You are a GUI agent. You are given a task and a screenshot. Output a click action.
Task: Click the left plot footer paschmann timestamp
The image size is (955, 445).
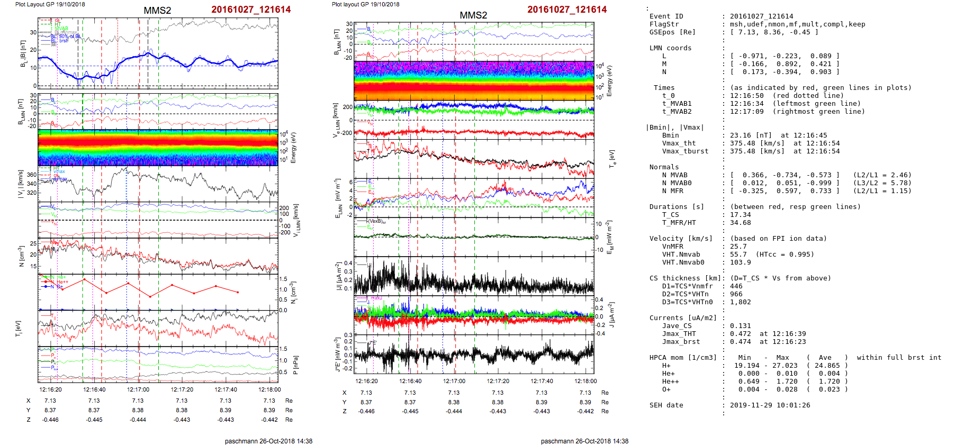coord(268,441)
